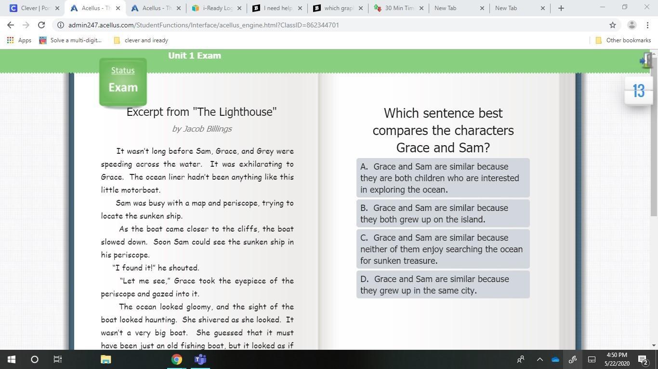Click the OneDrive cloud tray icon
658x369 pixels.
click(x=555, y=359)
